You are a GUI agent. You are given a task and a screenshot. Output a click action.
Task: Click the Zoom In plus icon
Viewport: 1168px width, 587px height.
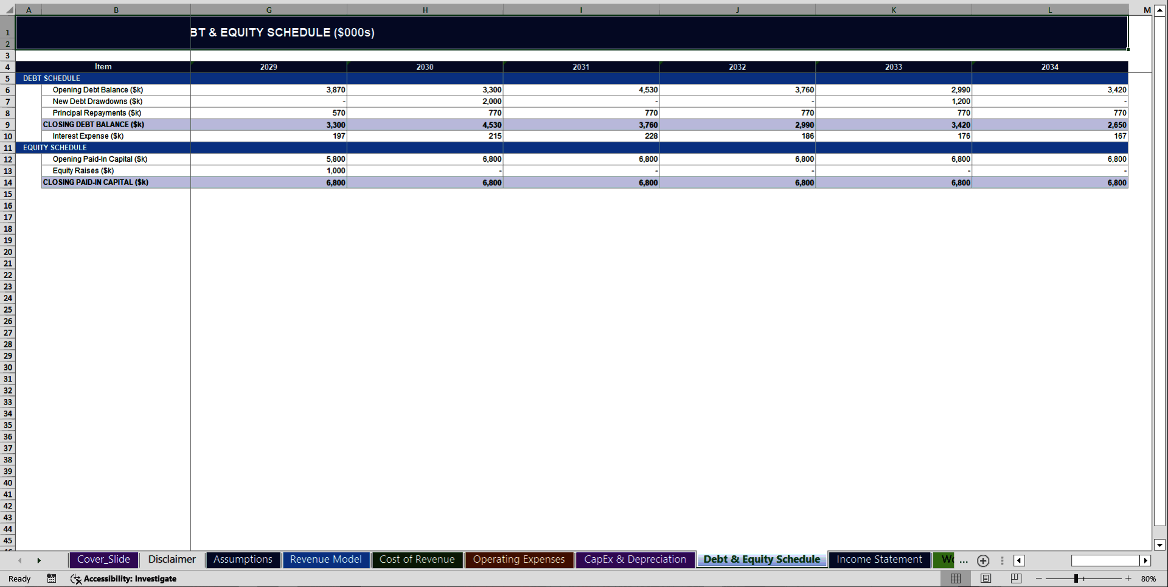click(1128, 579)
